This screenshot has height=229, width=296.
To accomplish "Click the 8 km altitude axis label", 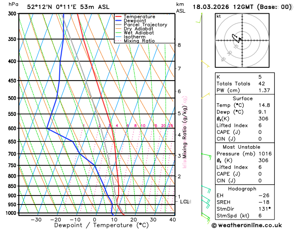I will [179, 45].
